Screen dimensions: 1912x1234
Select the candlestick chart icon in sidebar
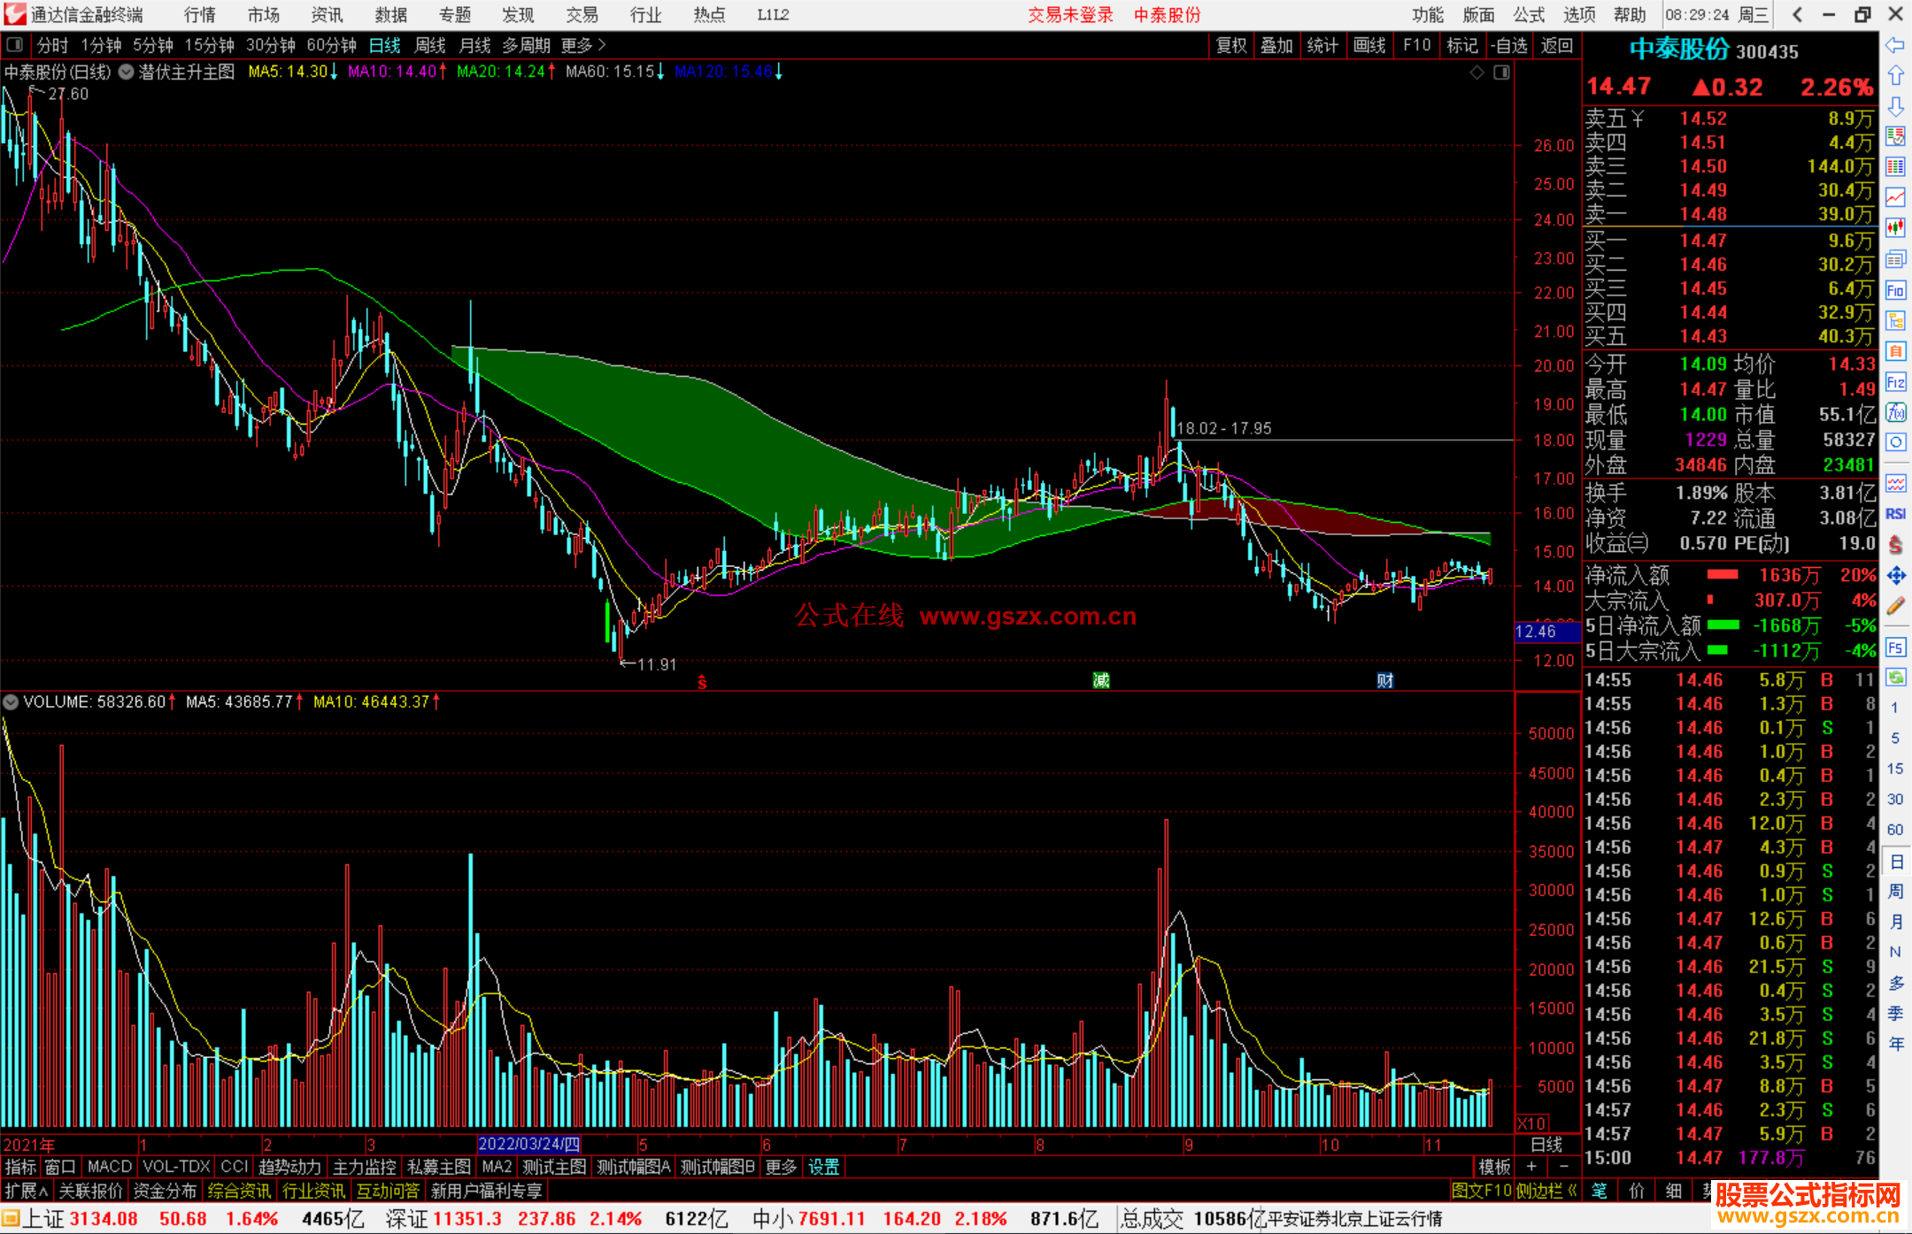(1895, 228)
